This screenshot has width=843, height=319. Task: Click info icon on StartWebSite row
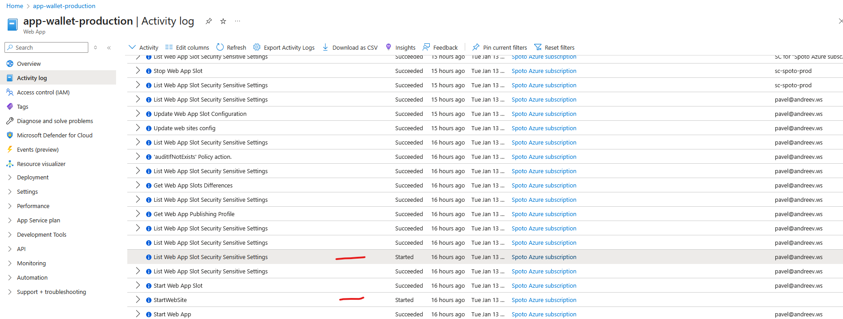pyautogui.click(x=149, y=300)
